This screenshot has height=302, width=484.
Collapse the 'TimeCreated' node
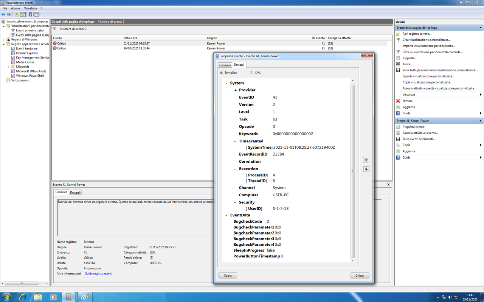pos(235,141)
